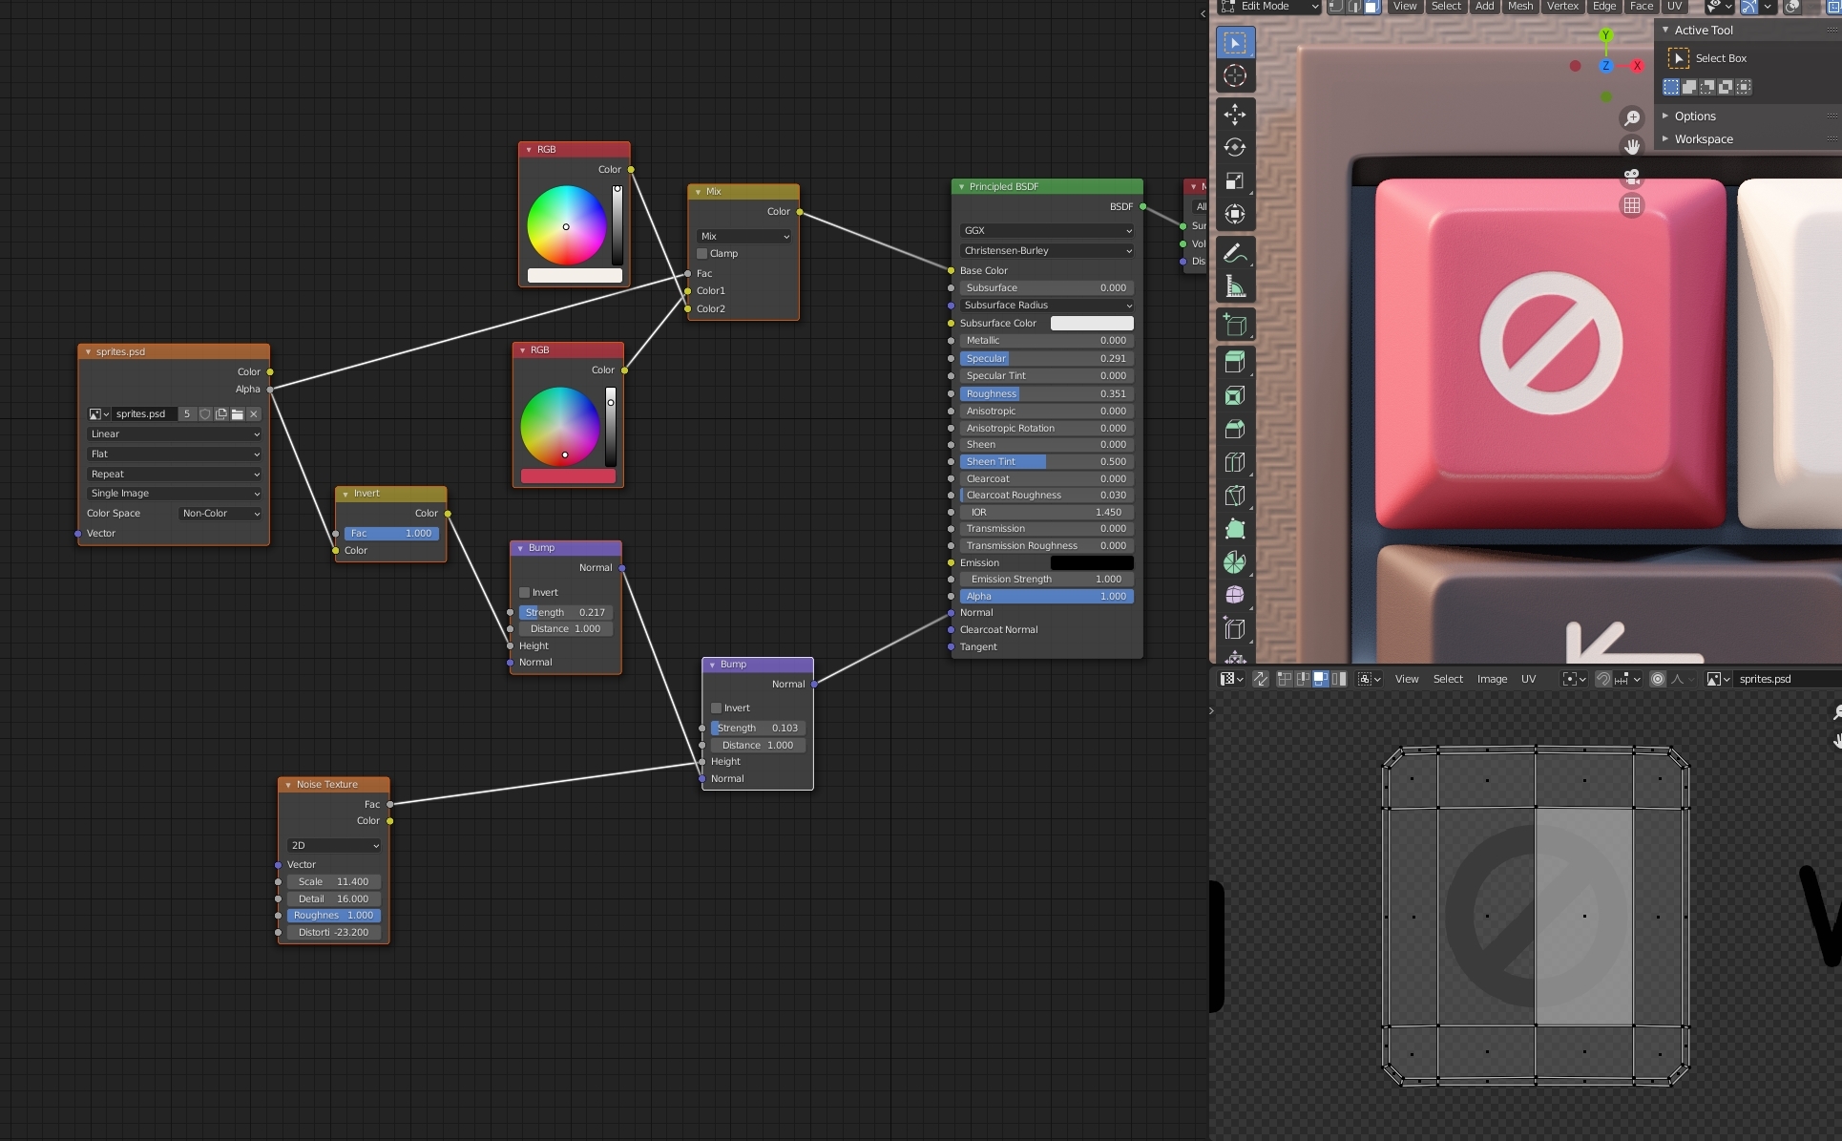
Task: Activate the Move tool
Action: 1235,115
